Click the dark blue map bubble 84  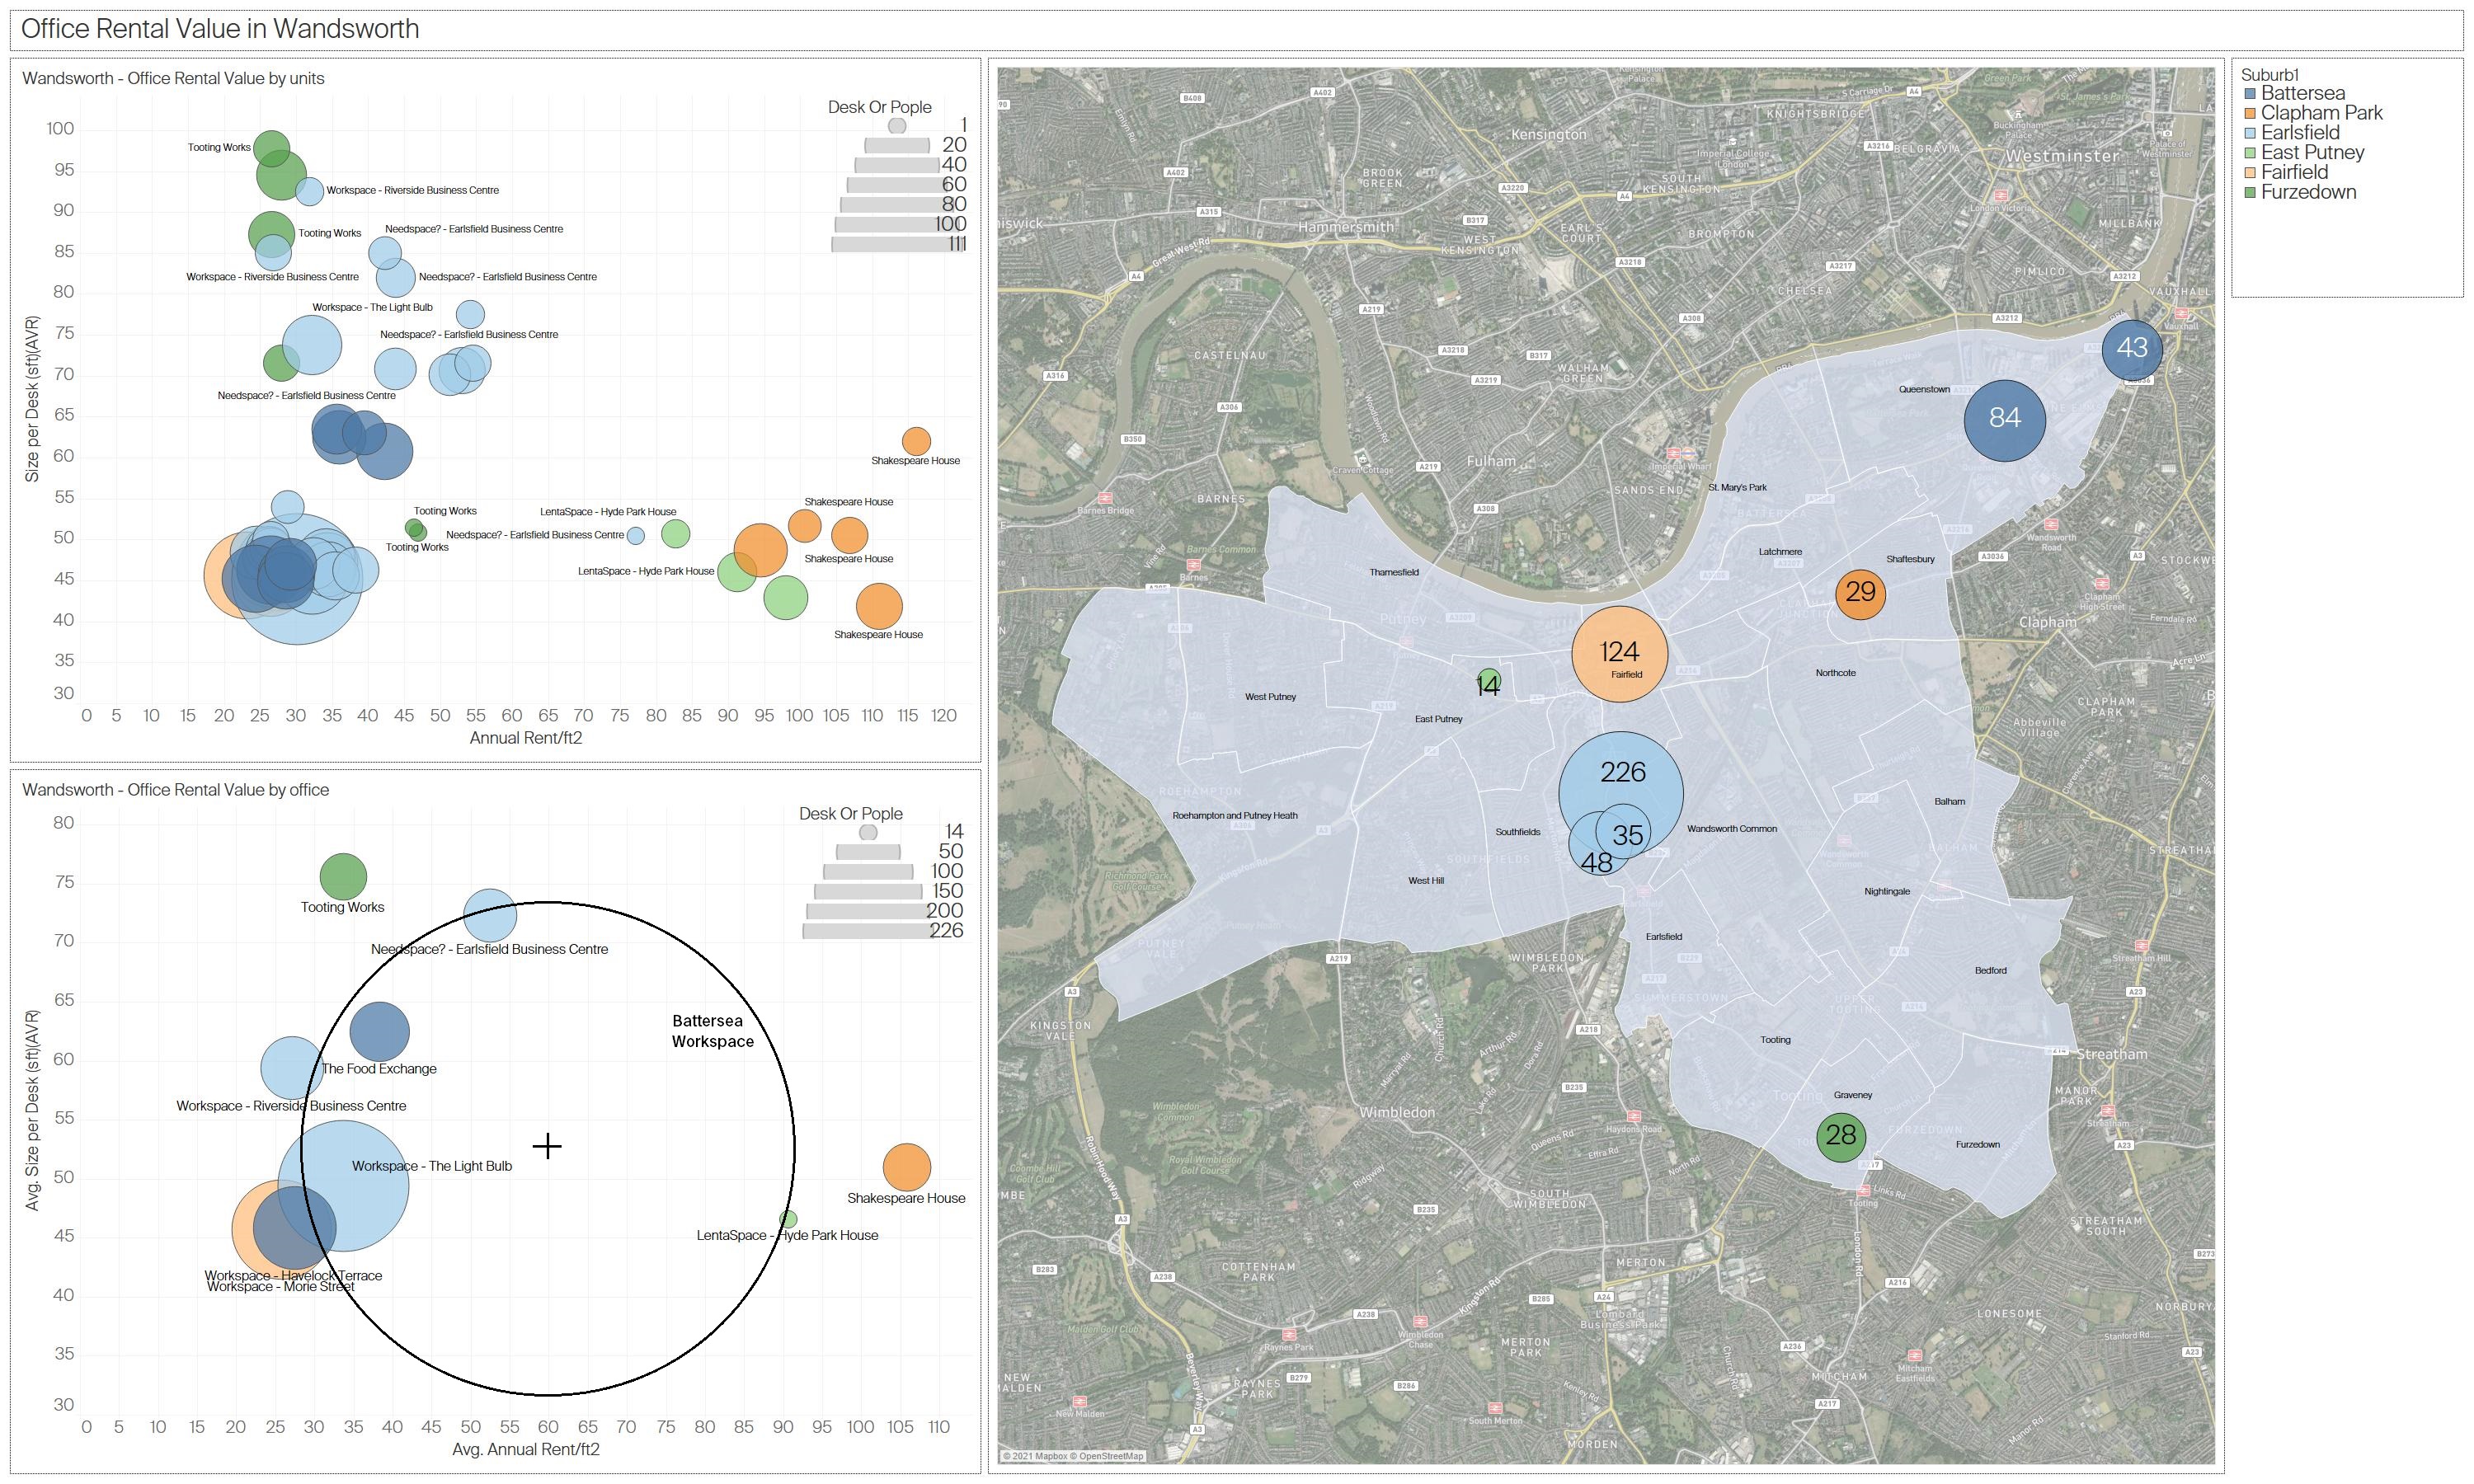click(x=2004, y=420)
